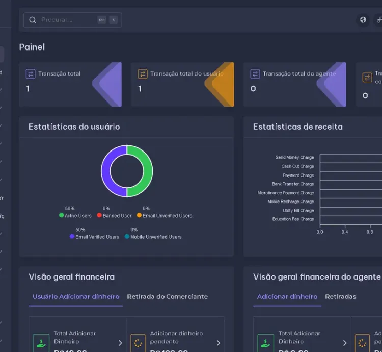Select agent Adicionar dinheiro tab

[287, 296]
